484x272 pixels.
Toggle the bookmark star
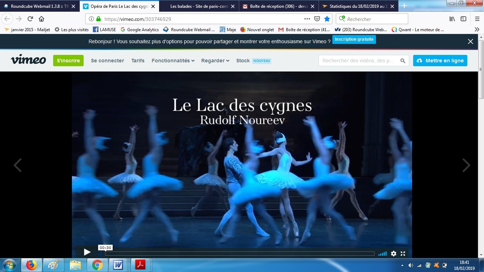coord(327,19)
